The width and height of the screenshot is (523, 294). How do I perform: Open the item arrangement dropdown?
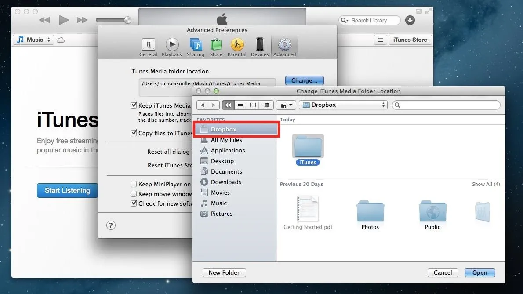coord(286,105)
